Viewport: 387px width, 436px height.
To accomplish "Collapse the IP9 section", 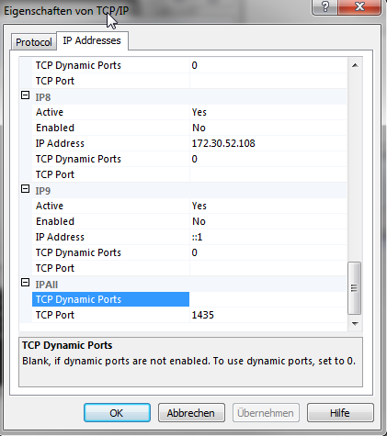I will point(25,189).
